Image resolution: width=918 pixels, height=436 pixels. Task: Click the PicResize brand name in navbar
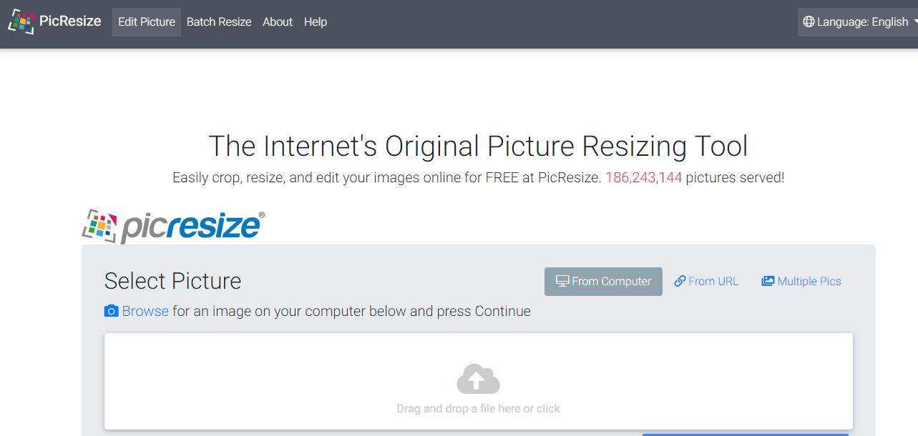(70, 21)
